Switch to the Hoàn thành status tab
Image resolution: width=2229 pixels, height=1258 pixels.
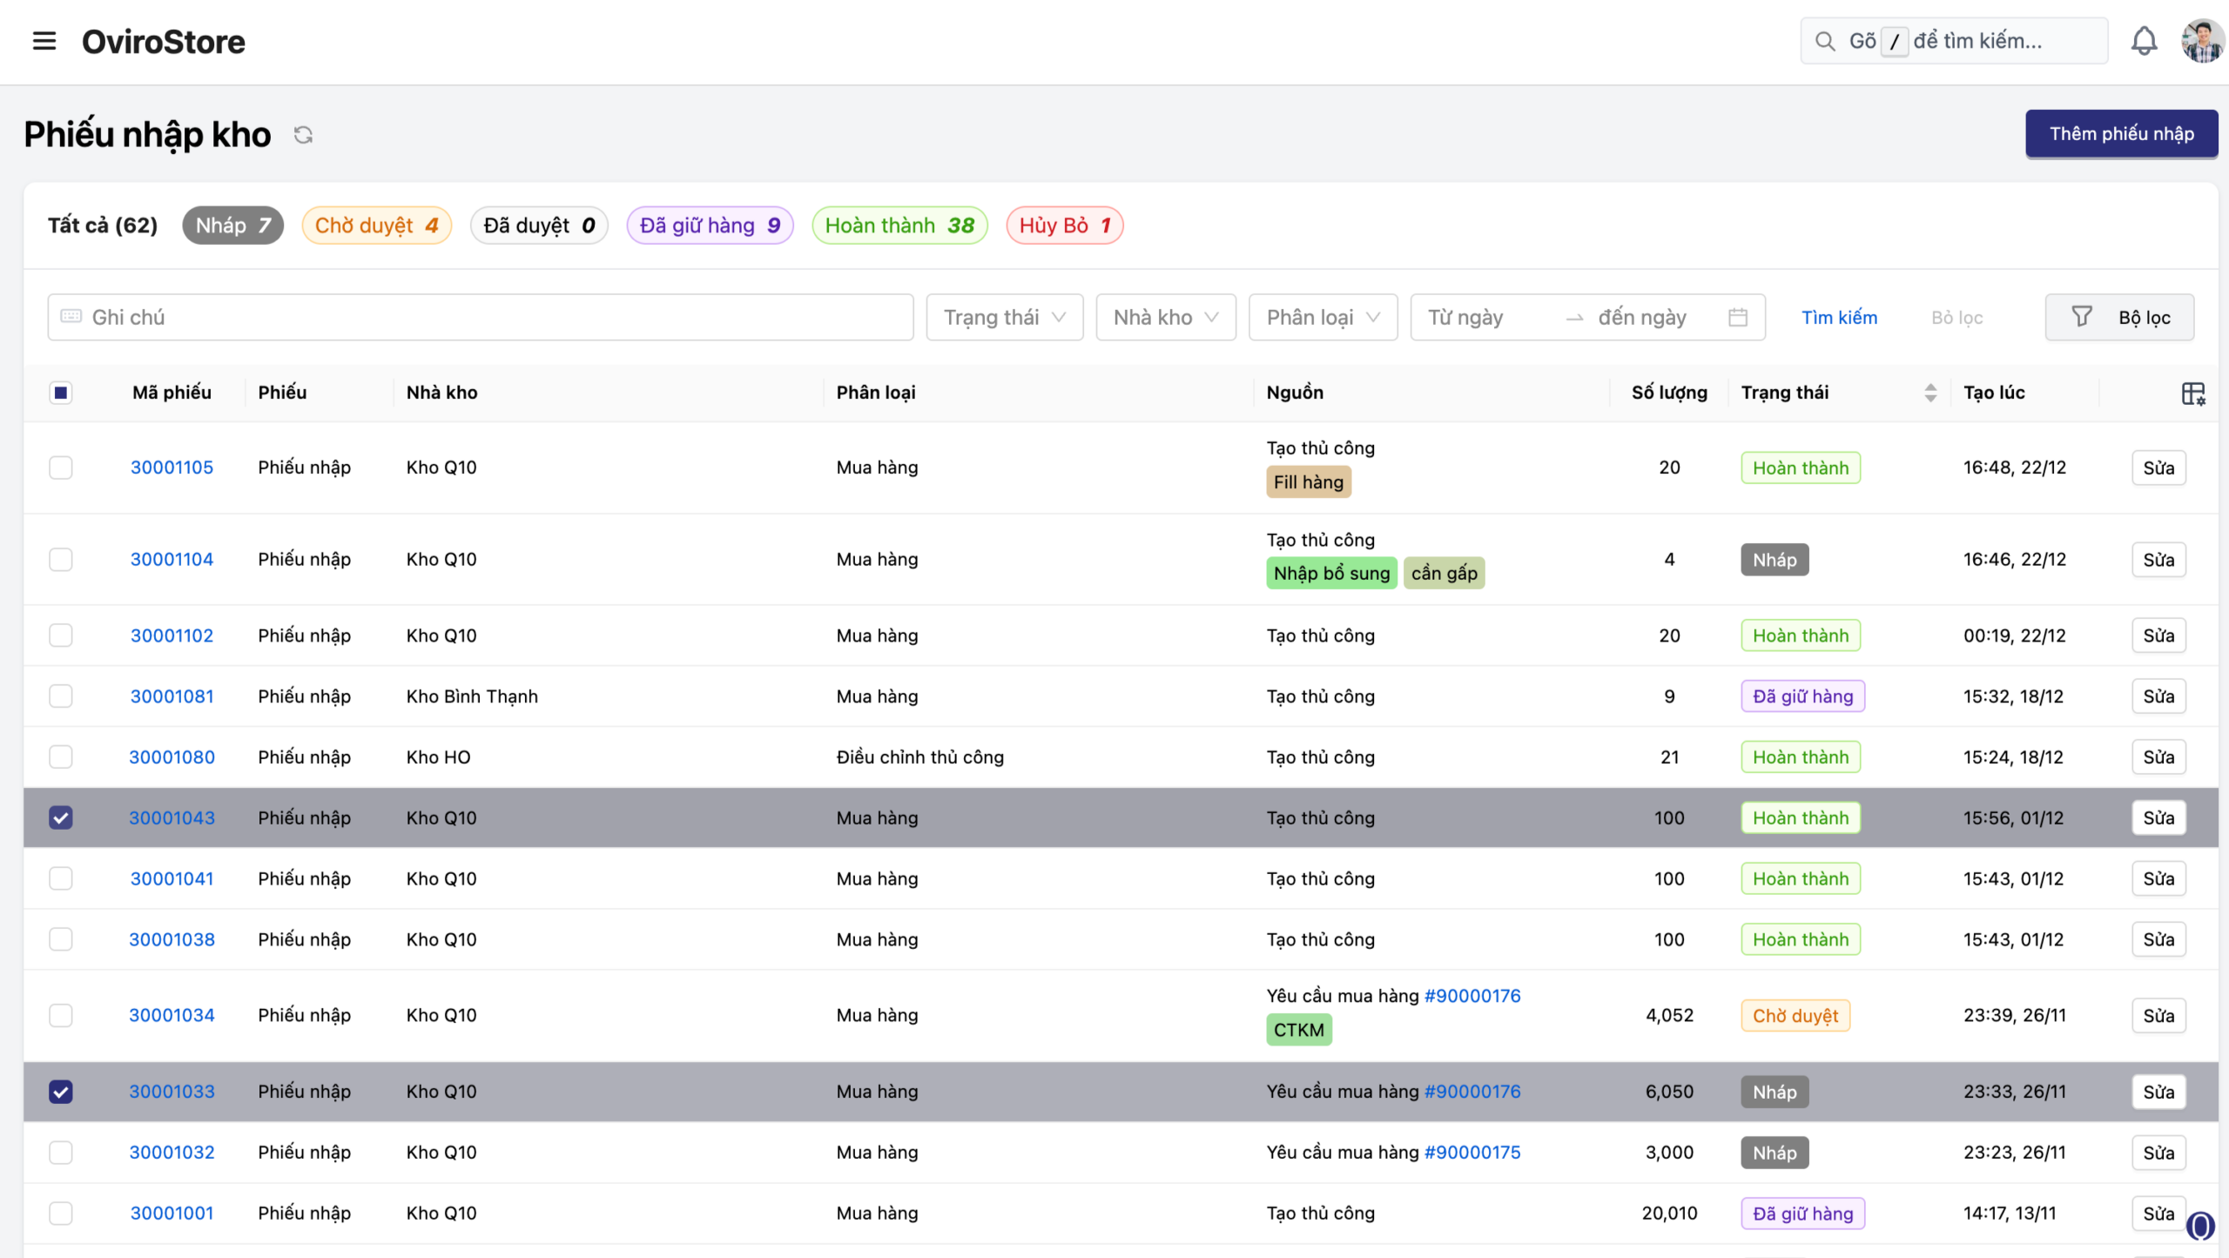click(x=899, y=225)
